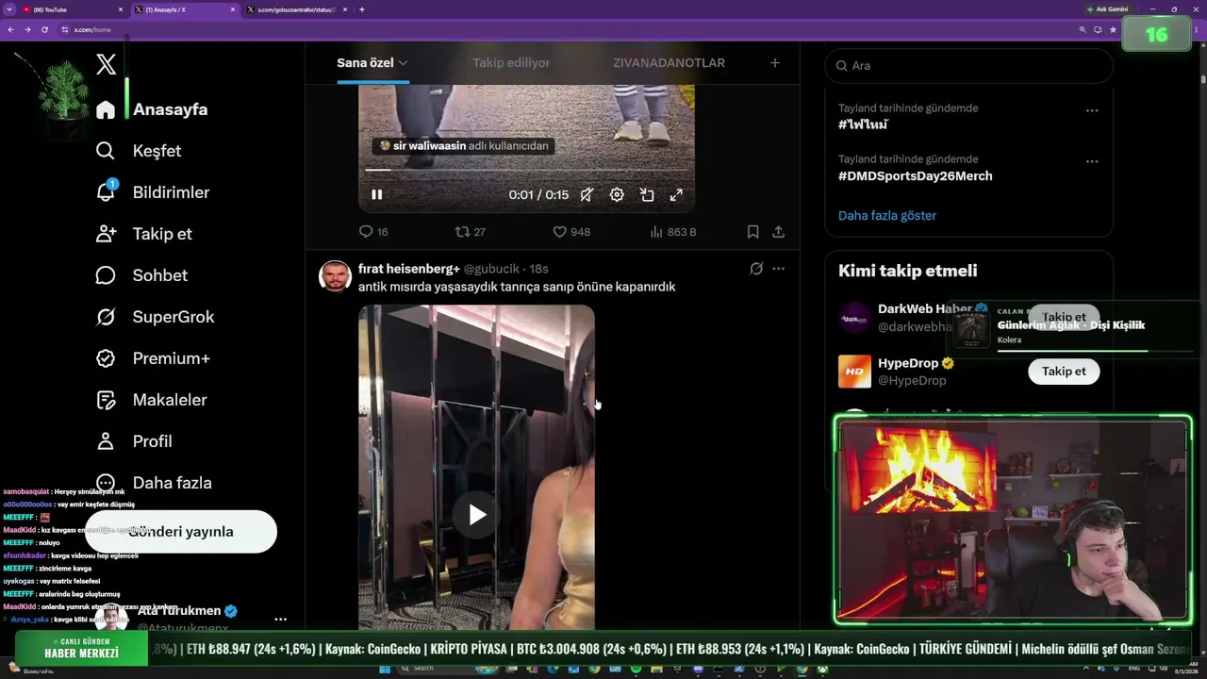Open the X logo home link
1207x679 pixels.
click(x=106, y=64)
